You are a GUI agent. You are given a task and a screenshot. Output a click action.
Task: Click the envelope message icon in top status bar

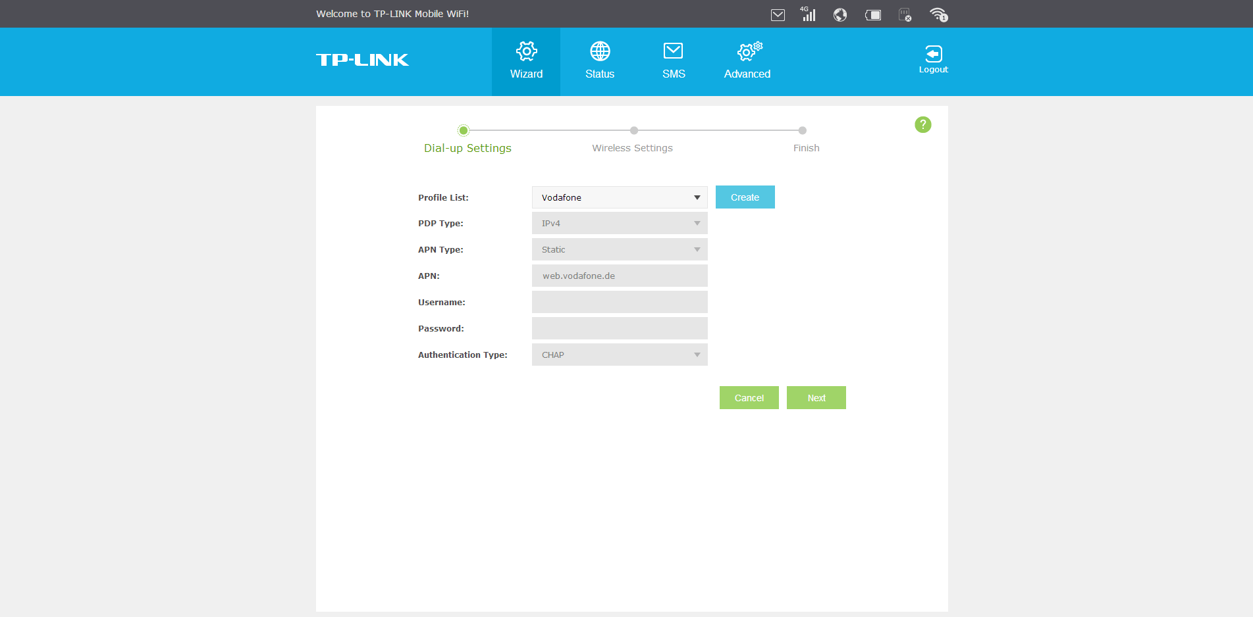tap(778, 14)
